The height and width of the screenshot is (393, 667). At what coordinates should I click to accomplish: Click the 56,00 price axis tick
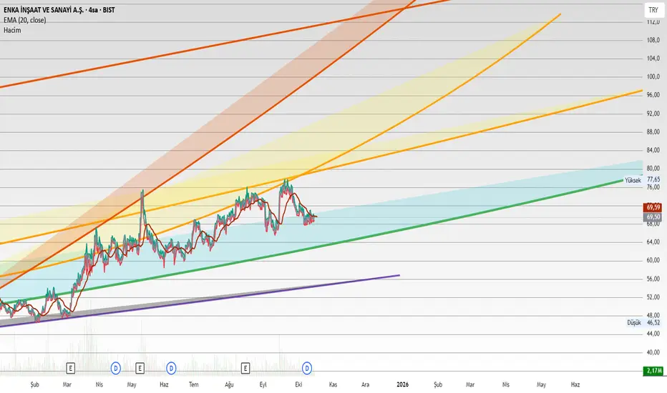(653, 279)
